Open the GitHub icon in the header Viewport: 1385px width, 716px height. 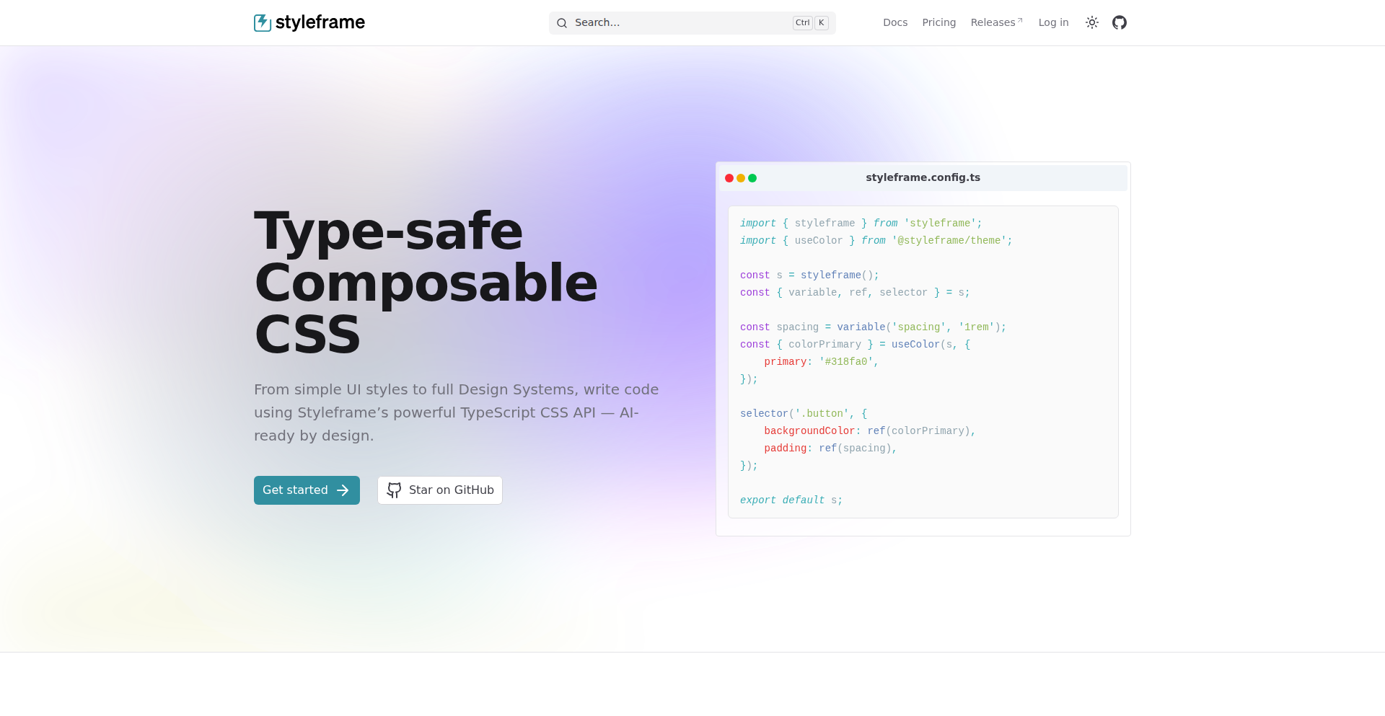pos(1120,23)
